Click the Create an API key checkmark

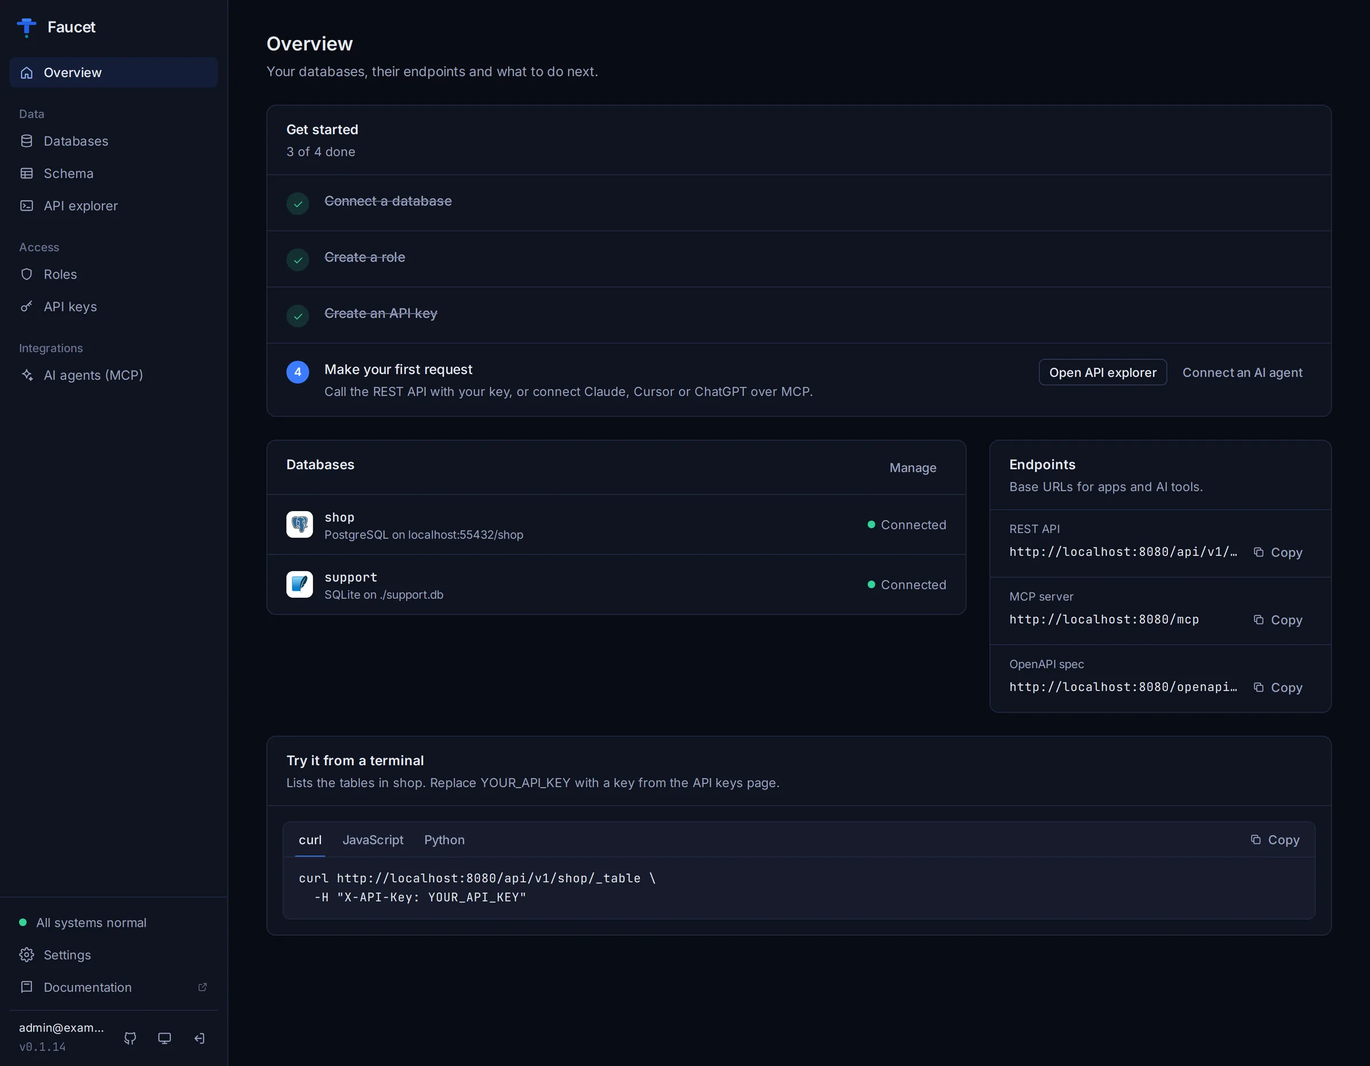pos(298,316)
